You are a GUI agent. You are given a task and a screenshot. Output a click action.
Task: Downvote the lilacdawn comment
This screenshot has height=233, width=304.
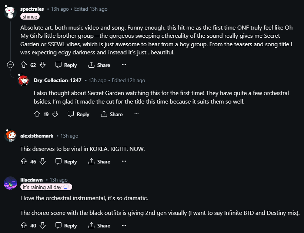coord(43,226)
